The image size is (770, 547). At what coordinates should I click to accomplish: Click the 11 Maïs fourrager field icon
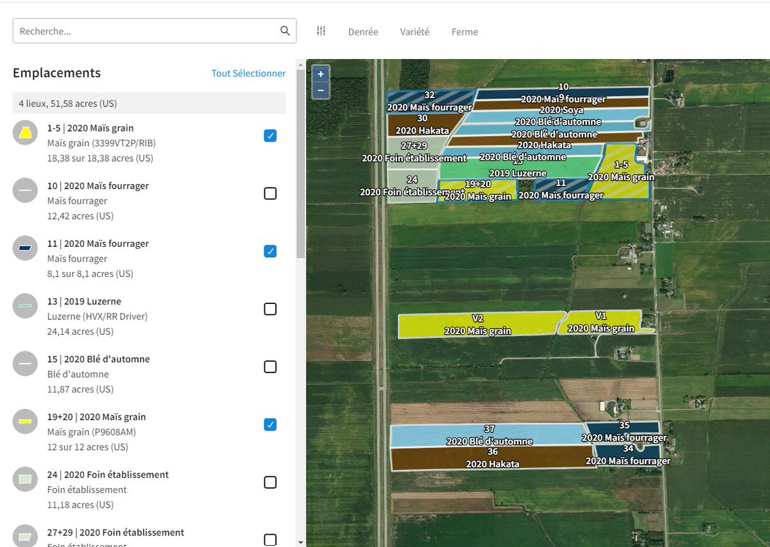(25, 248)
